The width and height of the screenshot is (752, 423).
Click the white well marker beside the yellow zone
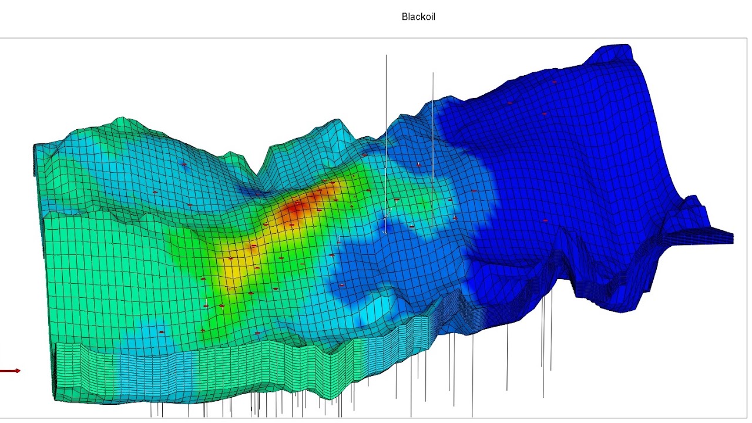(x=206, y=303)
